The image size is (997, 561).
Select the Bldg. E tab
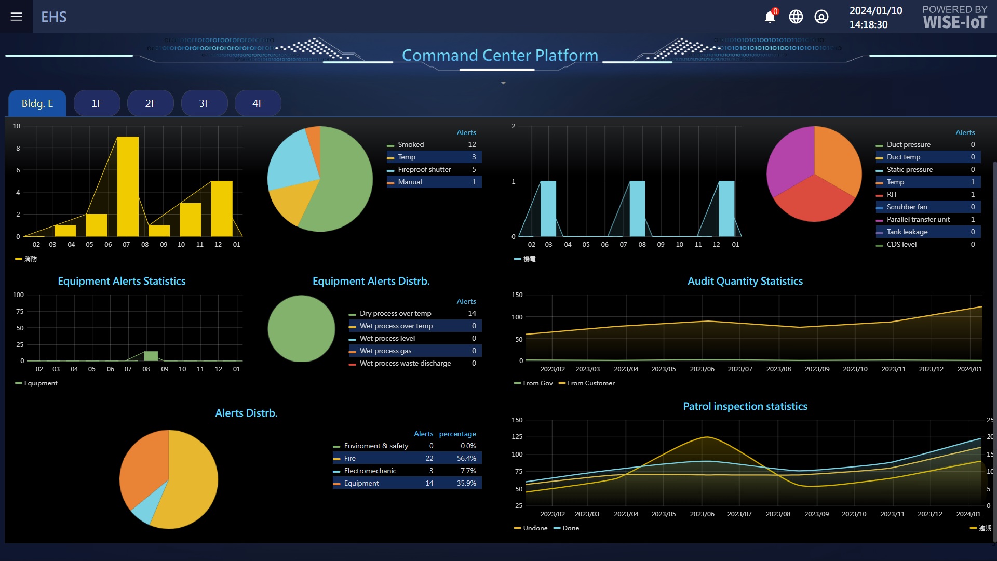point(36,103)
